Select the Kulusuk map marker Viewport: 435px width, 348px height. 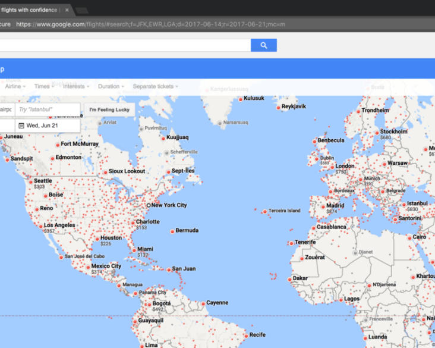click(x=241, y=99)
